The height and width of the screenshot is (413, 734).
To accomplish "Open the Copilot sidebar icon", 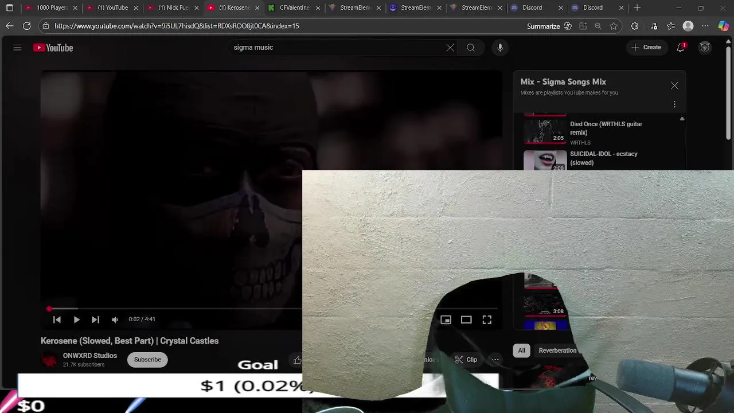I will (x=724, y=26).
